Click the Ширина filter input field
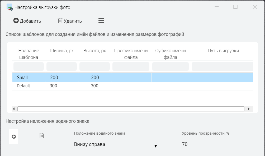Viewport: 265px width, 156px height. 61,67
